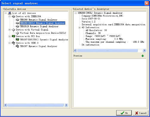The image size is (150, 117).
Task: Collapse the Device with USB2.0 branch
Action: click(10, 43)
